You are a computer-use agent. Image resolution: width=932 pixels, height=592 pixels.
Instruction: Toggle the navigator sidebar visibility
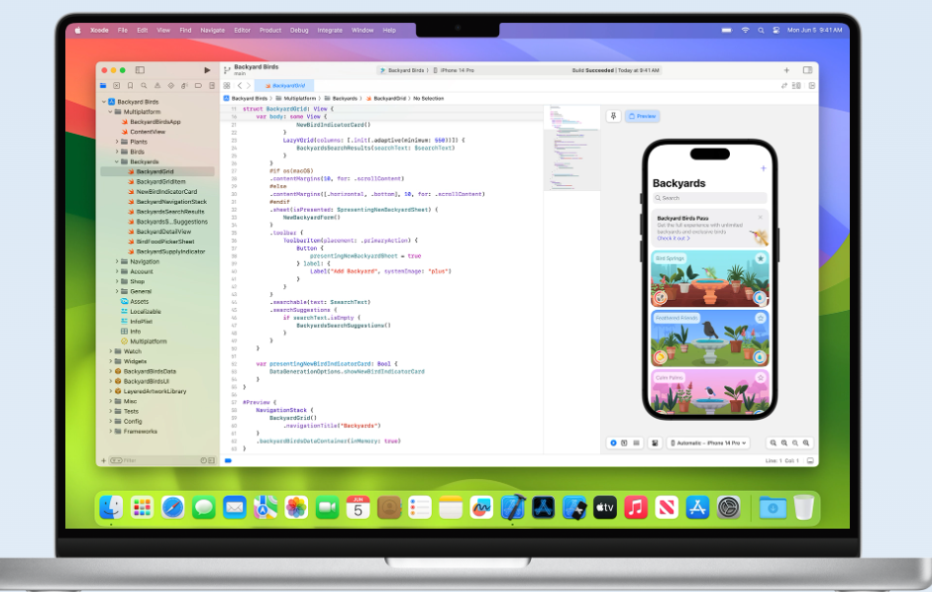point(140,70)
